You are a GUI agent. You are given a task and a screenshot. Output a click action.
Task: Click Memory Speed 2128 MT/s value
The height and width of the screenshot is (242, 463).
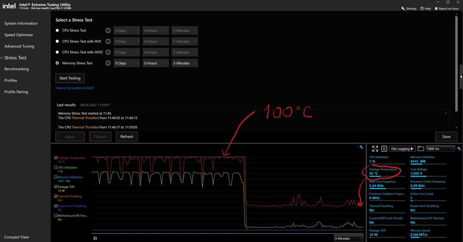[x=419, y=235]
